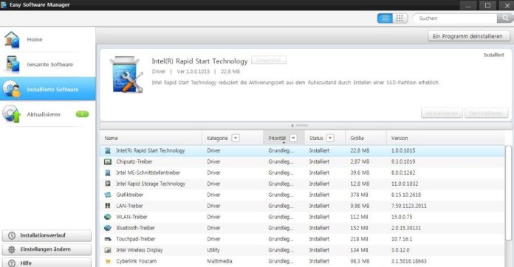
Task: Open the Priorität filter dropdown
Action: pos(293,138)
